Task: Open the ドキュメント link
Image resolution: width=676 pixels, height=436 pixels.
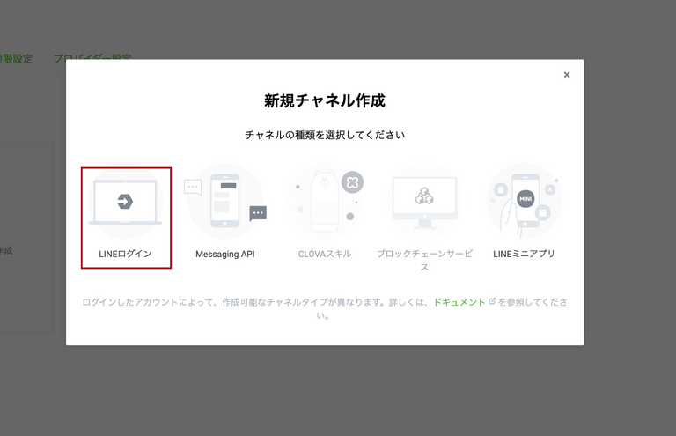Action: coord(459,302)
